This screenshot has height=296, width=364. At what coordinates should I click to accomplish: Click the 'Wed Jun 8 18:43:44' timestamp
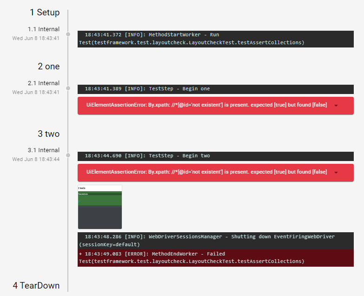click(36, 159)
